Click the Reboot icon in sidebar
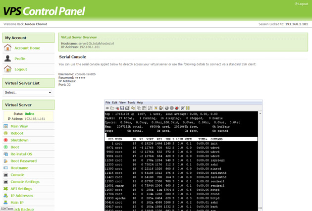The height and width of the screenshot is (211, 312). click(x=5, y=133)
